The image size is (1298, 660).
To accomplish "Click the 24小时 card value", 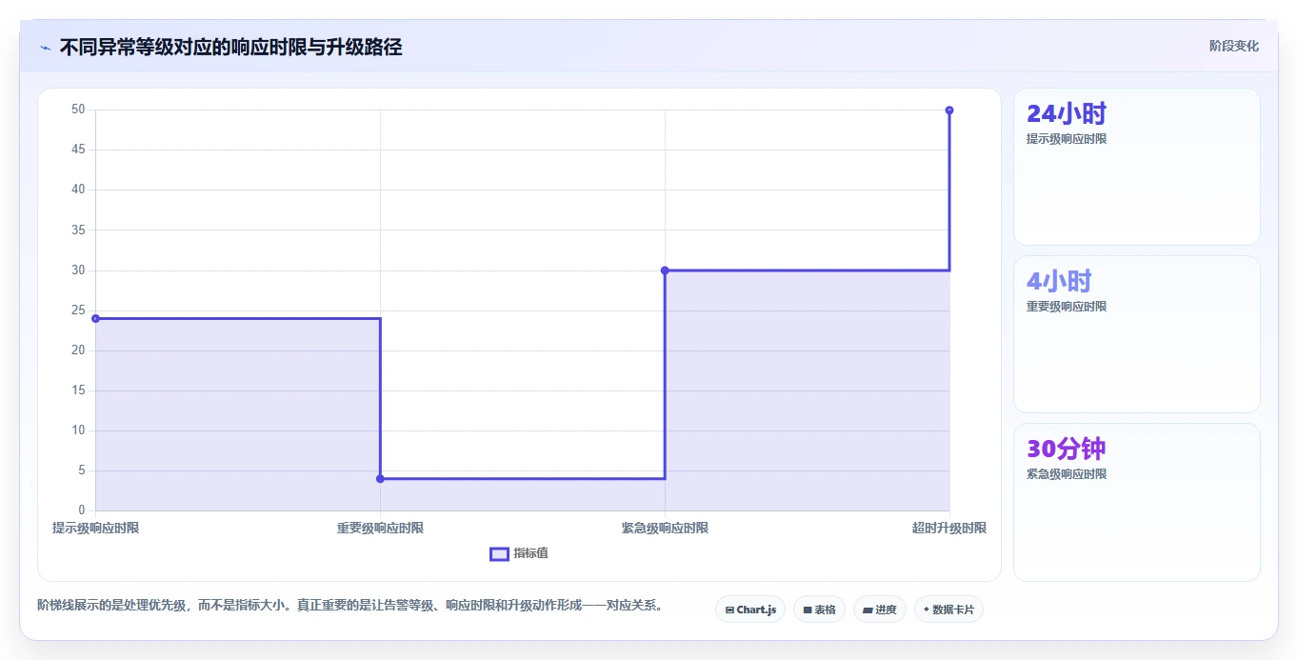I will [x=1067, y=114].
